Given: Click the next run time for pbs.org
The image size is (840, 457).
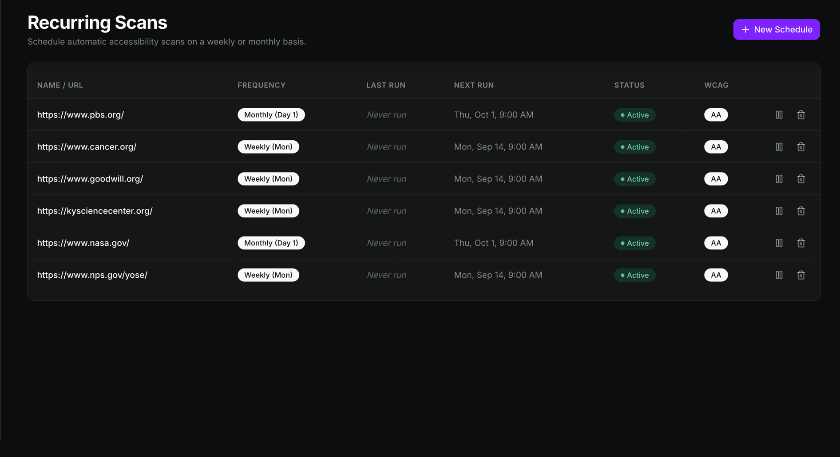Looking at the screenshot, I should tap(494, 114).
